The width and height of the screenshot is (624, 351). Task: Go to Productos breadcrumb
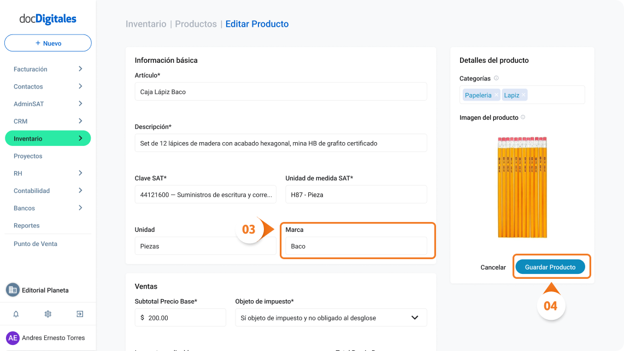click(196, 24)
